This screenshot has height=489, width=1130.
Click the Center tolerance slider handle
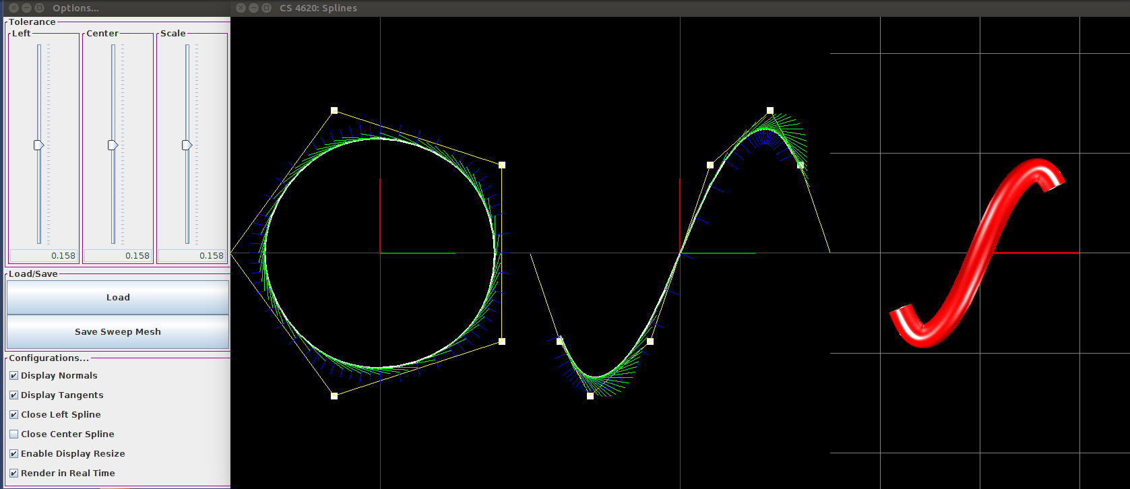(x=113, y=145)
